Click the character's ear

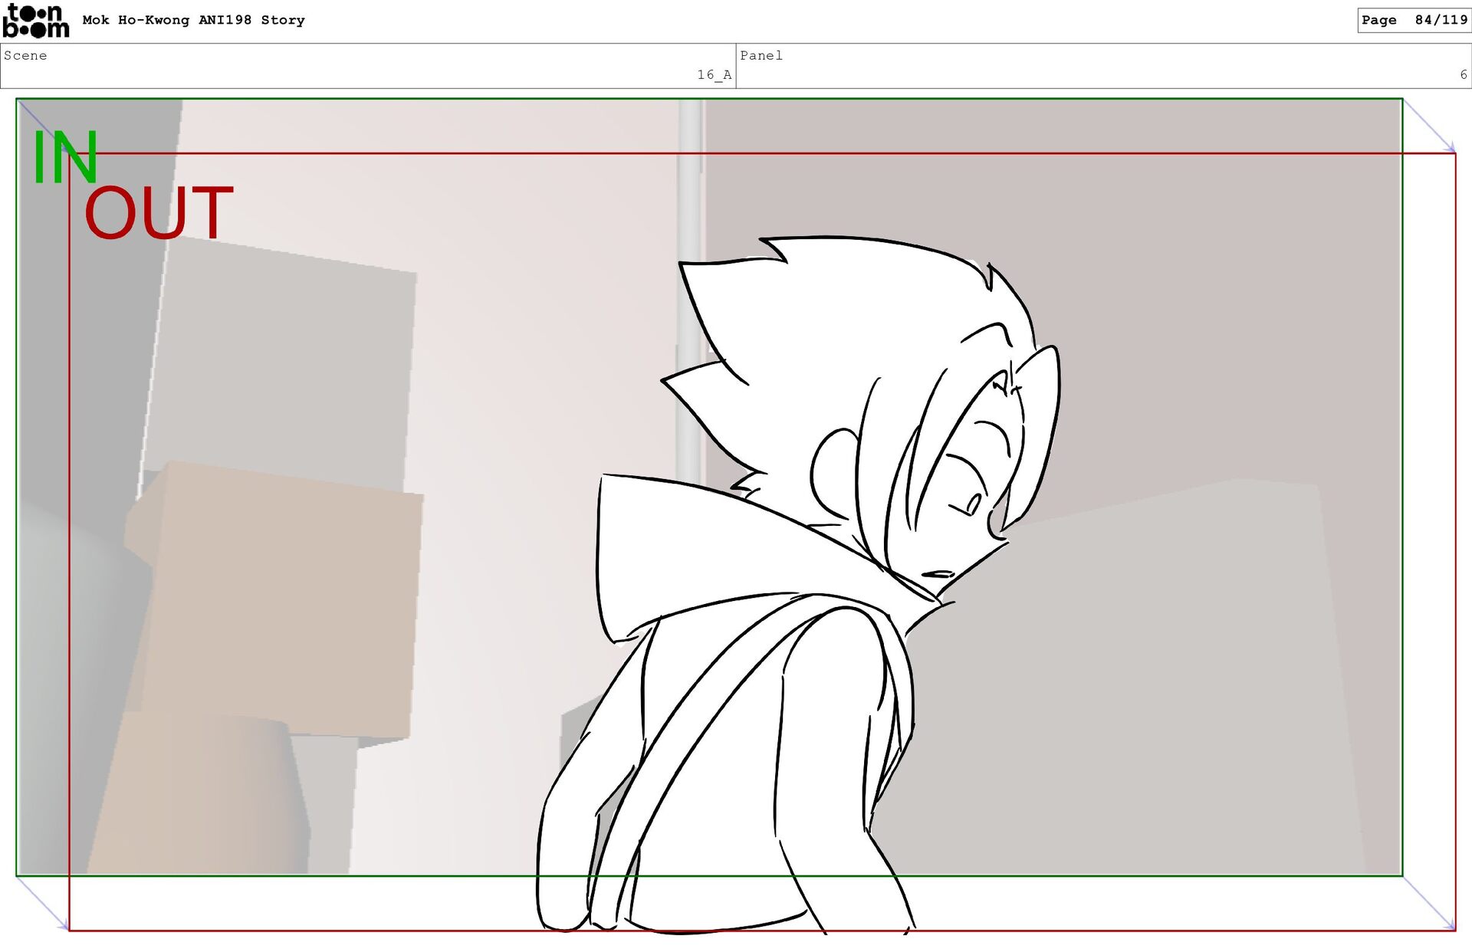[x=834, y=473]
